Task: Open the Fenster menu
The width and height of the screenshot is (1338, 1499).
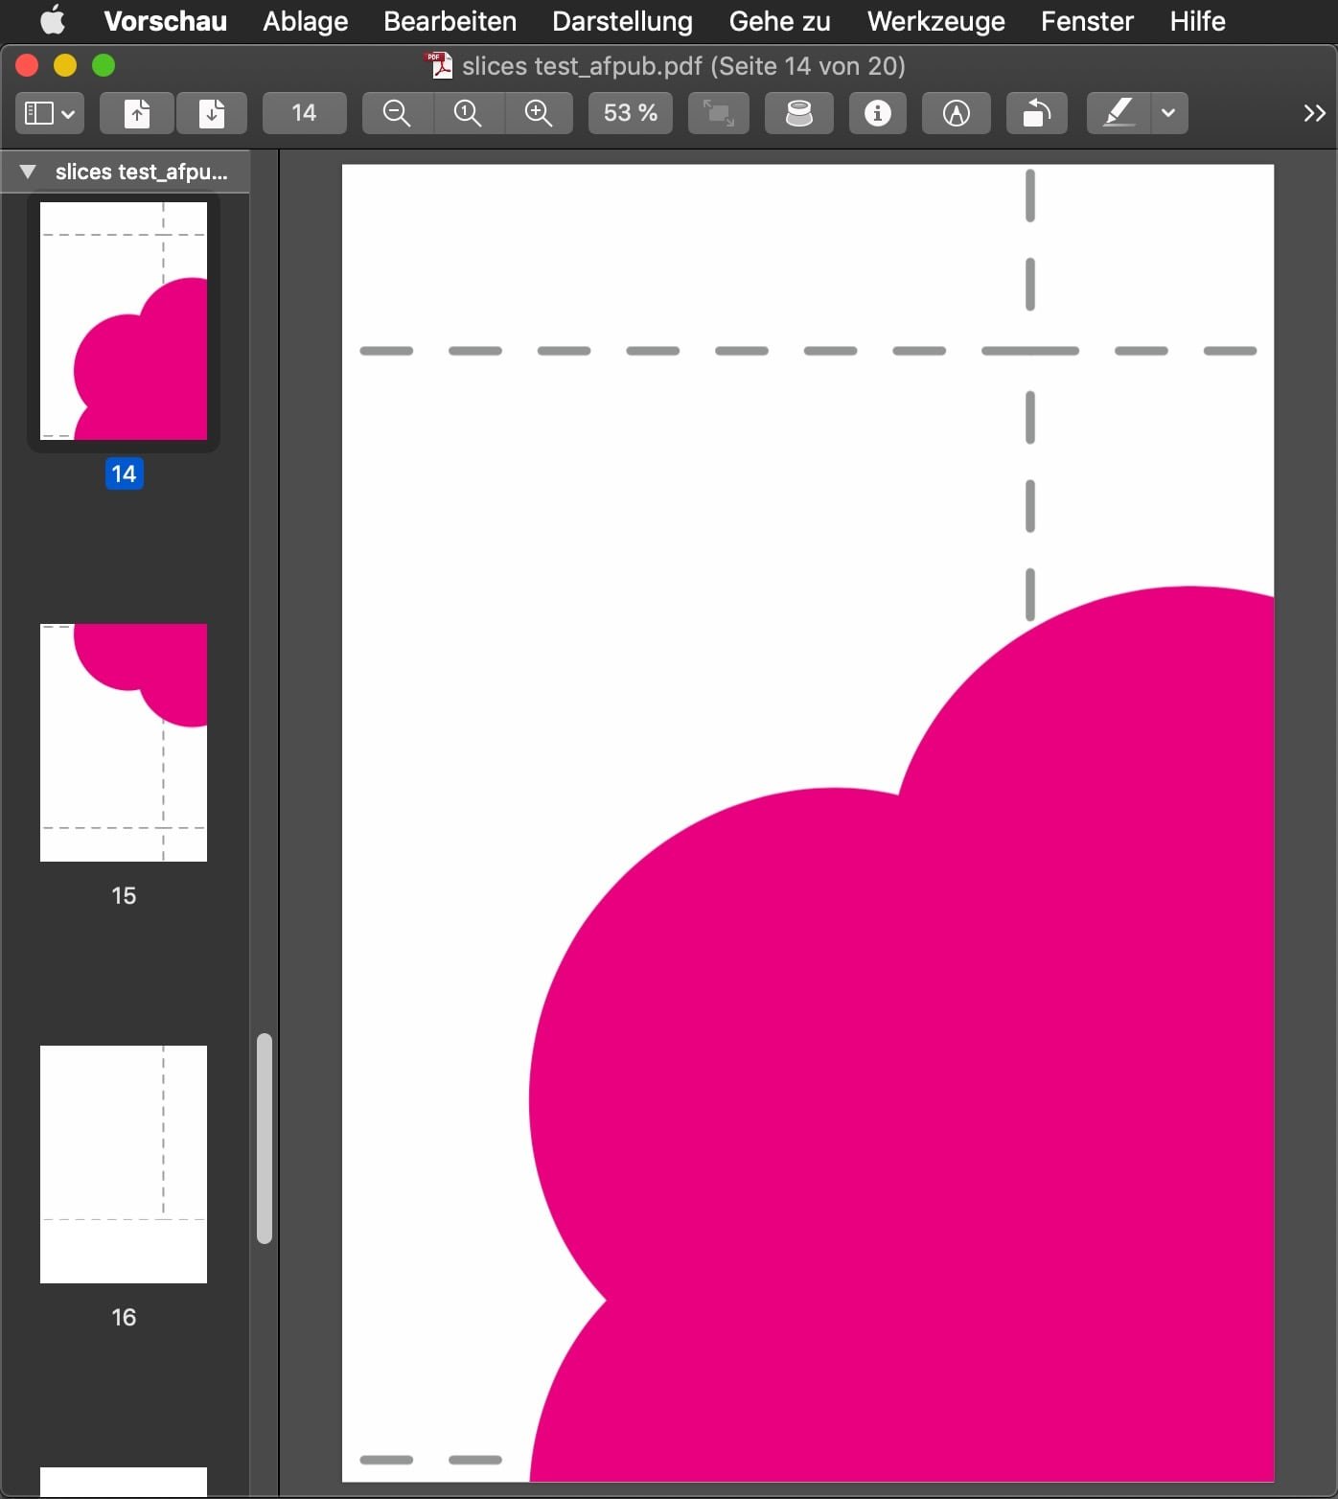Action: click(x=1087, y=20)
